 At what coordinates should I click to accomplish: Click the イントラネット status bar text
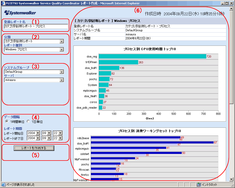209,185
